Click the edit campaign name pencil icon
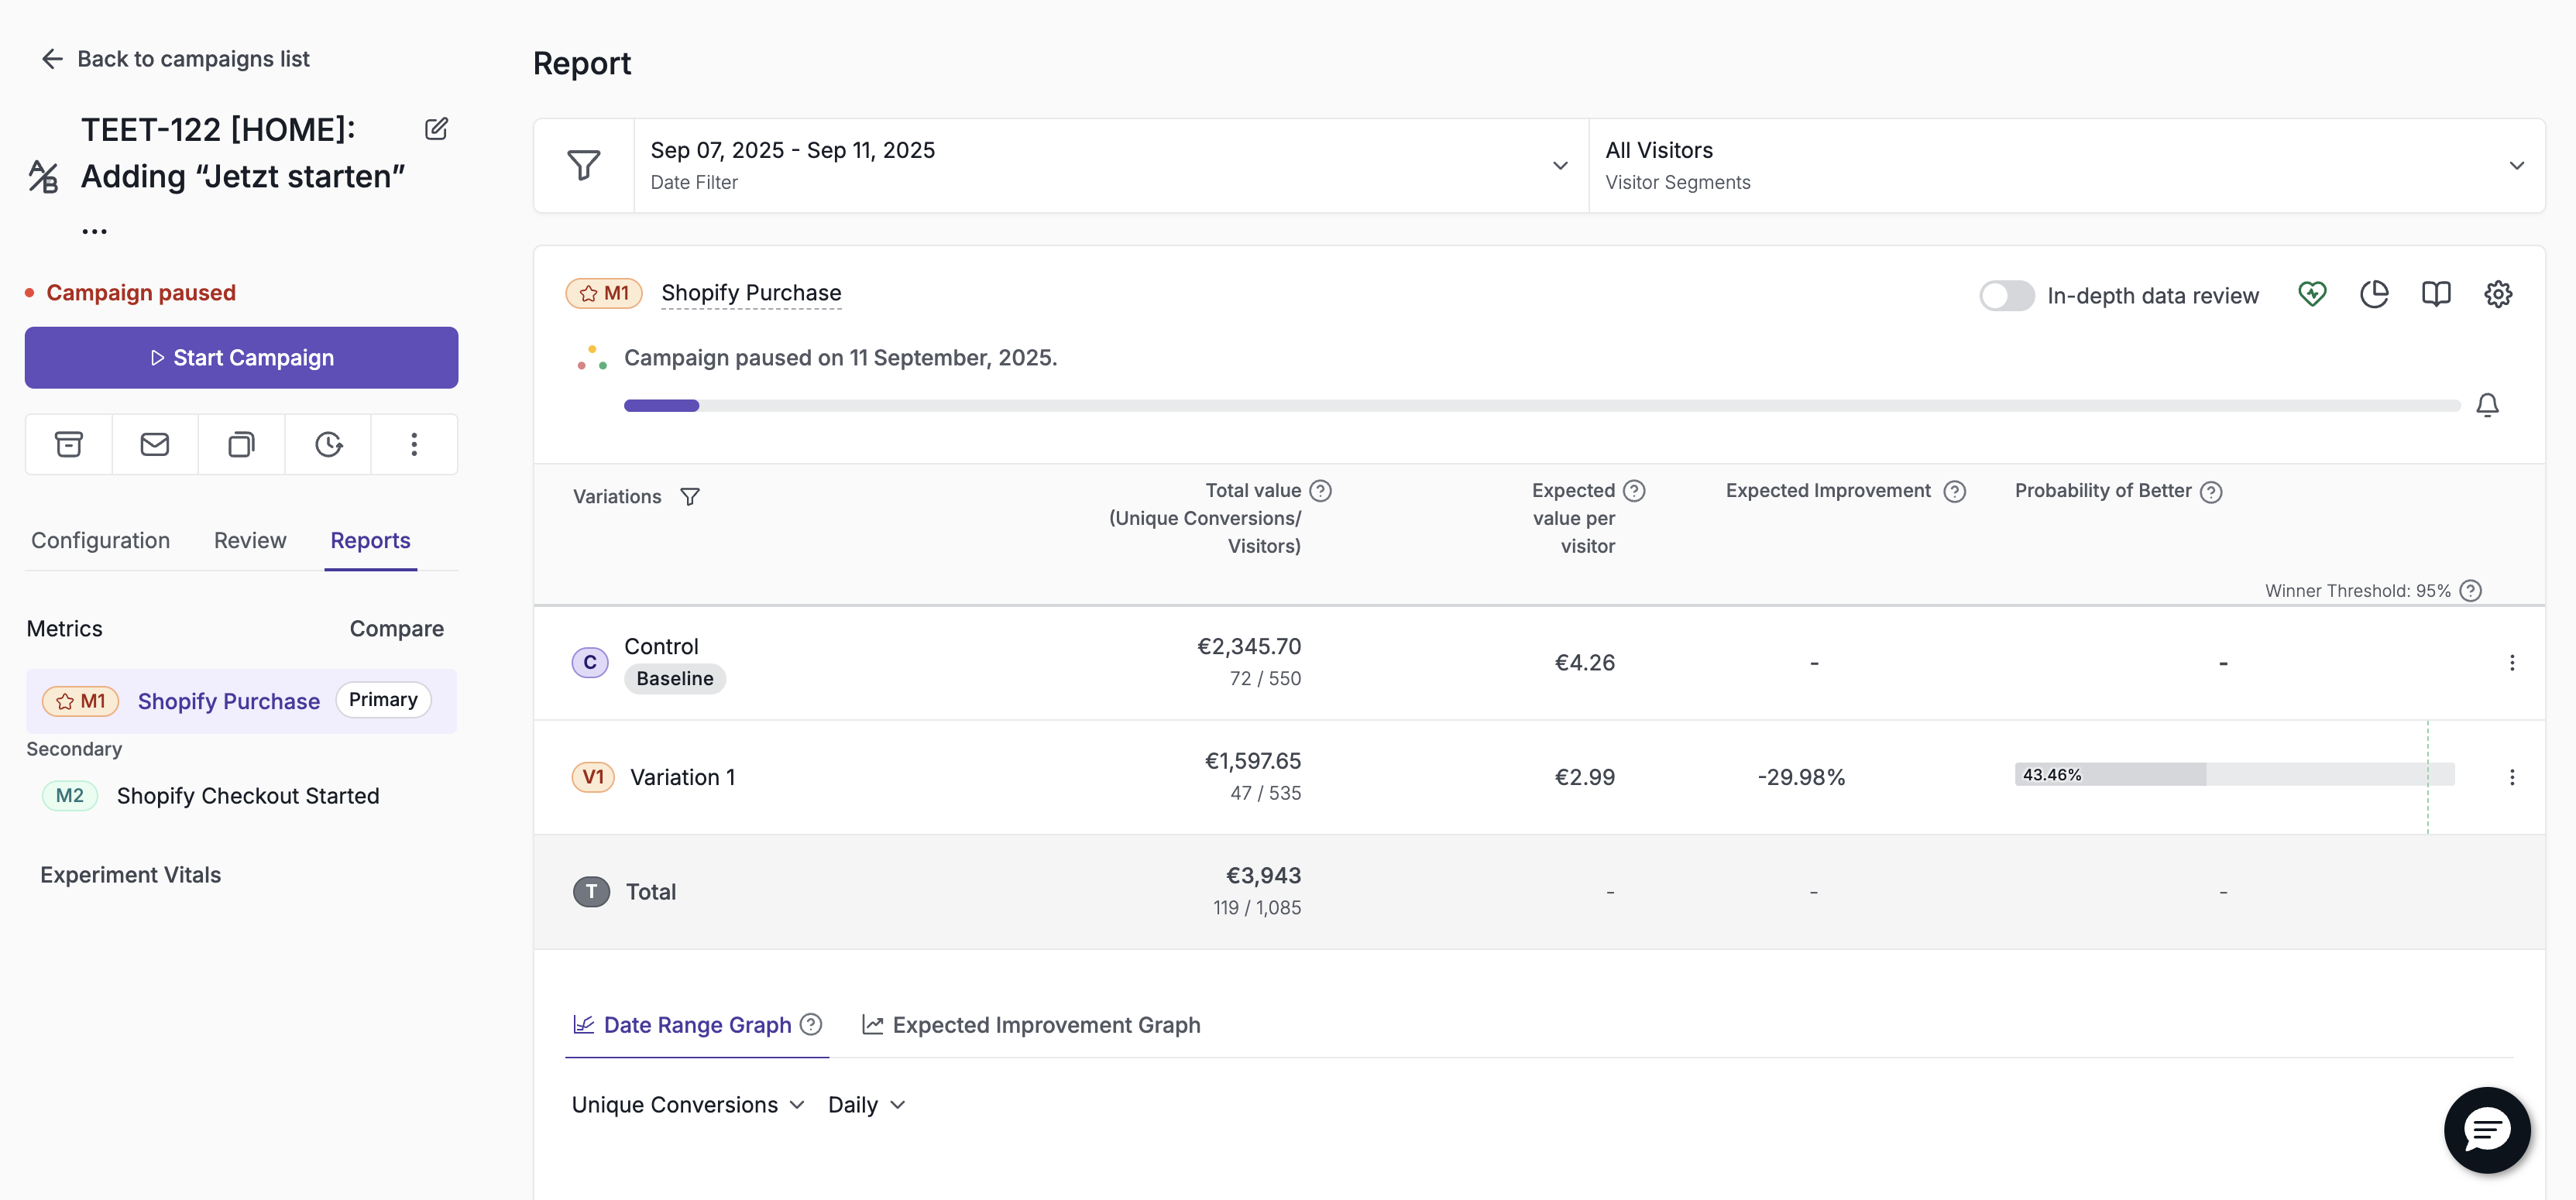 [436, 129]
